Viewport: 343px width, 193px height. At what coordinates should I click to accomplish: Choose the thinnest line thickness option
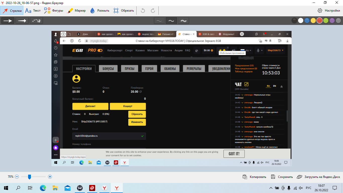159,21
